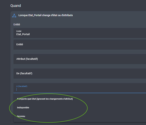This screenshot has width=146, height=125.
Task: Choose Indisponible from the list
Action: [x=80, y=107]
